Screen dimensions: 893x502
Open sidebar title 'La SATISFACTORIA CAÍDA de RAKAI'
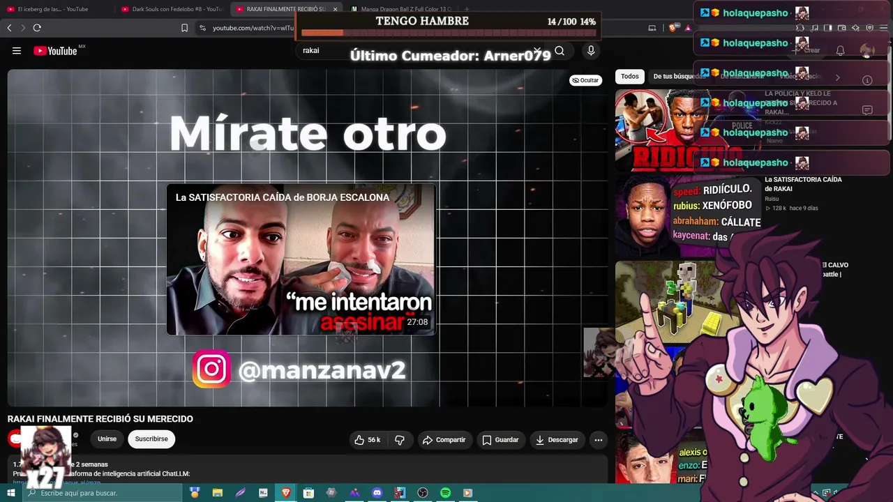click(803, 184)
